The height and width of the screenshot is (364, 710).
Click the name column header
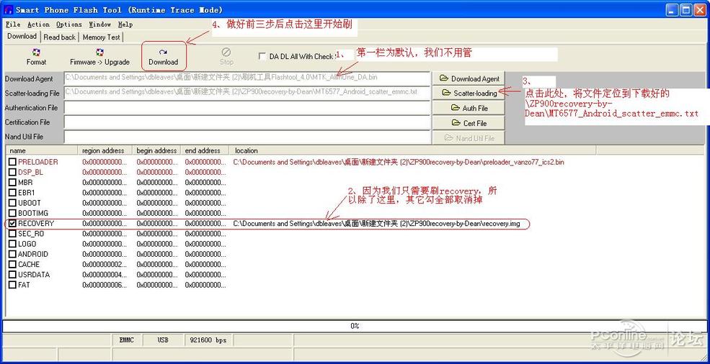(42, 150)
